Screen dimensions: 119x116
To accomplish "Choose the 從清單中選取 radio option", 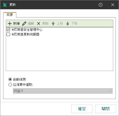I will coord(10,84).
